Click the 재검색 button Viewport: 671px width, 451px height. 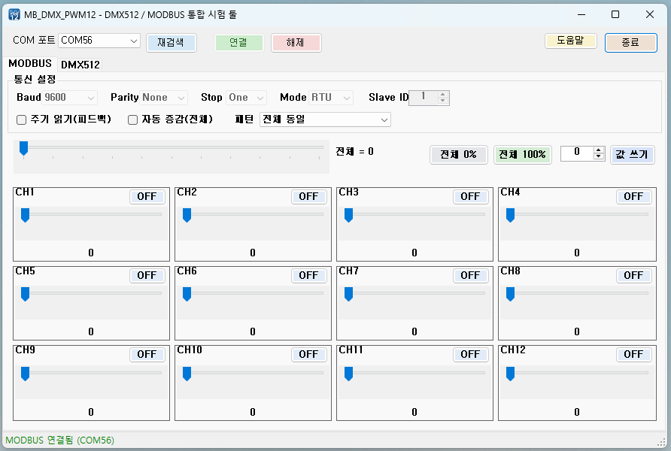[172, 43]
